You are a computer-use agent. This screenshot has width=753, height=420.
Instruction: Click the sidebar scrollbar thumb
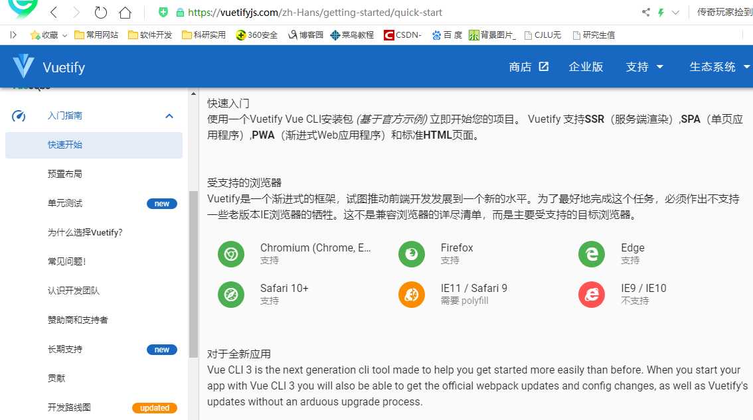193,274
